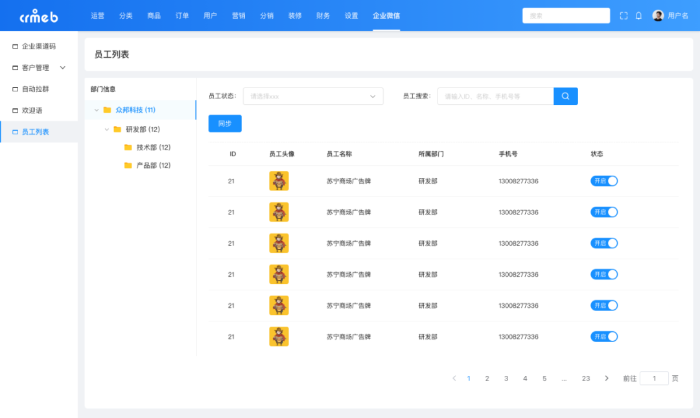Open the 运营 top menu
Viewport: 700px width, 418px height.
pos(97,16)
